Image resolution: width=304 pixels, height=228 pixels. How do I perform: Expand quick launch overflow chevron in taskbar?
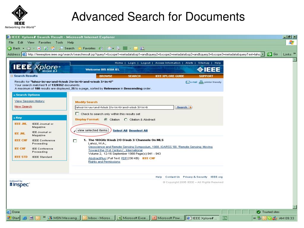[x=44, y=217]
